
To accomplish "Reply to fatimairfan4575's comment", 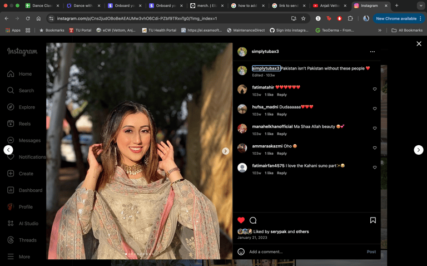I will [x=282, y=173].
